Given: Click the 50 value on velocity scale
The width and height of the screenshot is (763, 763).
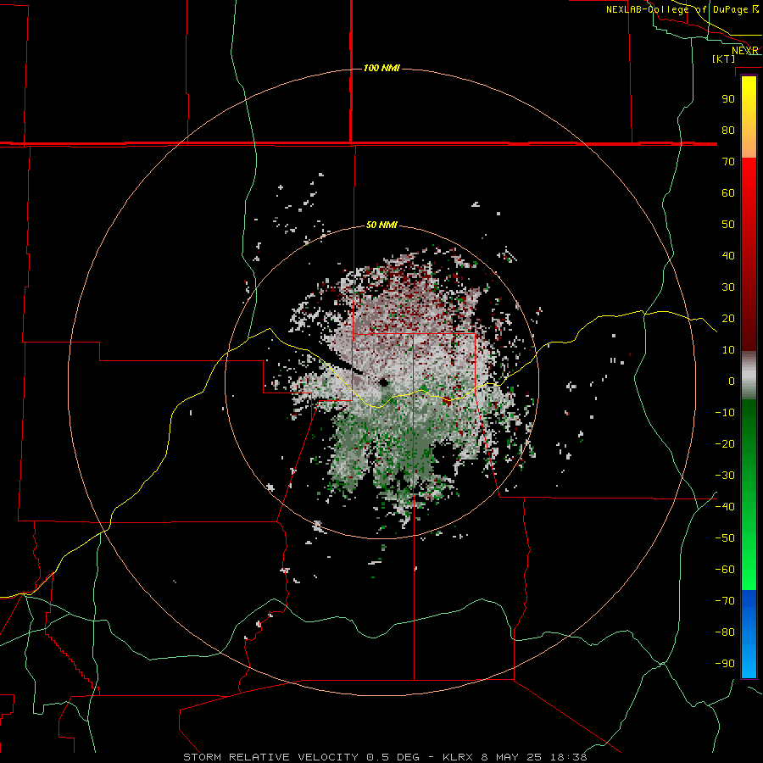Looking at the screenshot, I should pos(728,225).
